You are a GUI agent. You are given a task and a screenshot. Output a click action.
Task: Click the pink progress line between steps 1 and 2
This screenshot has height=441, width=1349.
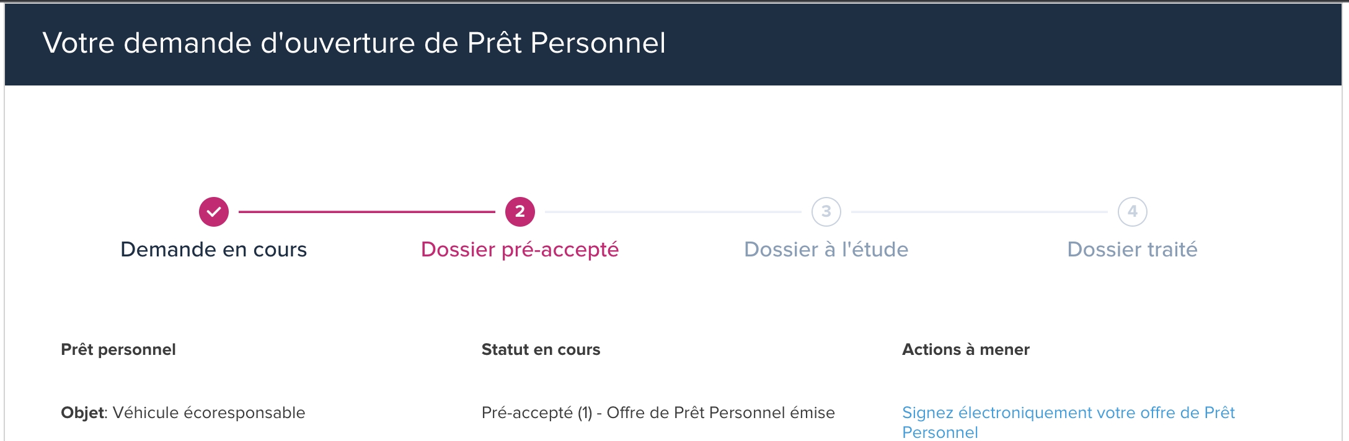click(x=367, y=212)
